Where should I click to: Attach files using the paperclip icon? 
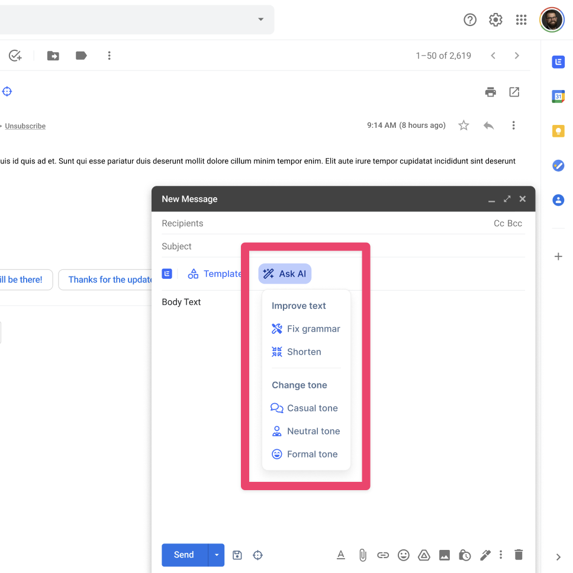coord(362,555)
